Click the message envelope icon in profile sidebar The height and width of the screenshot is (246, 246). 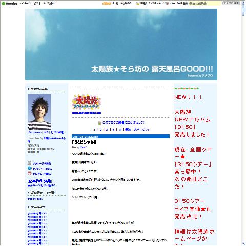click(x=30, y=163)
